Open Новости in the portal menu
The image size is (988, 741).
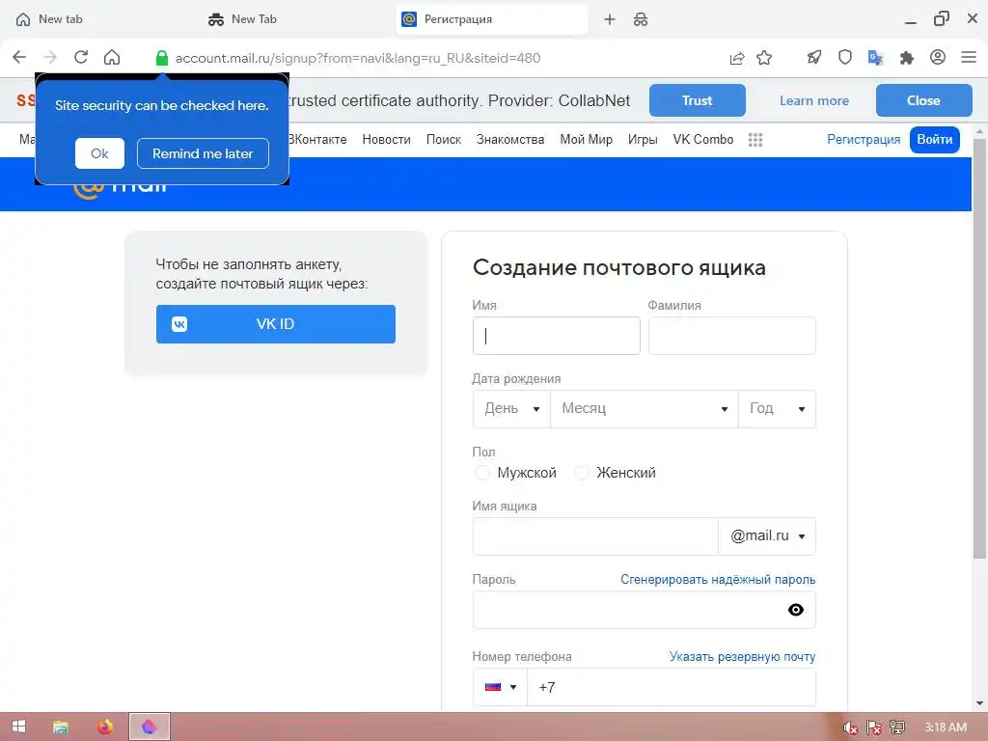pyautogui.click(x=386, y=140)
